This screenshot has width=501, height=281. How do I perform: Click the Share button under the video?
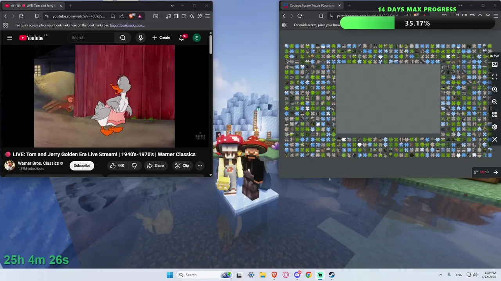pyautogui.click(x=155, y=165)
